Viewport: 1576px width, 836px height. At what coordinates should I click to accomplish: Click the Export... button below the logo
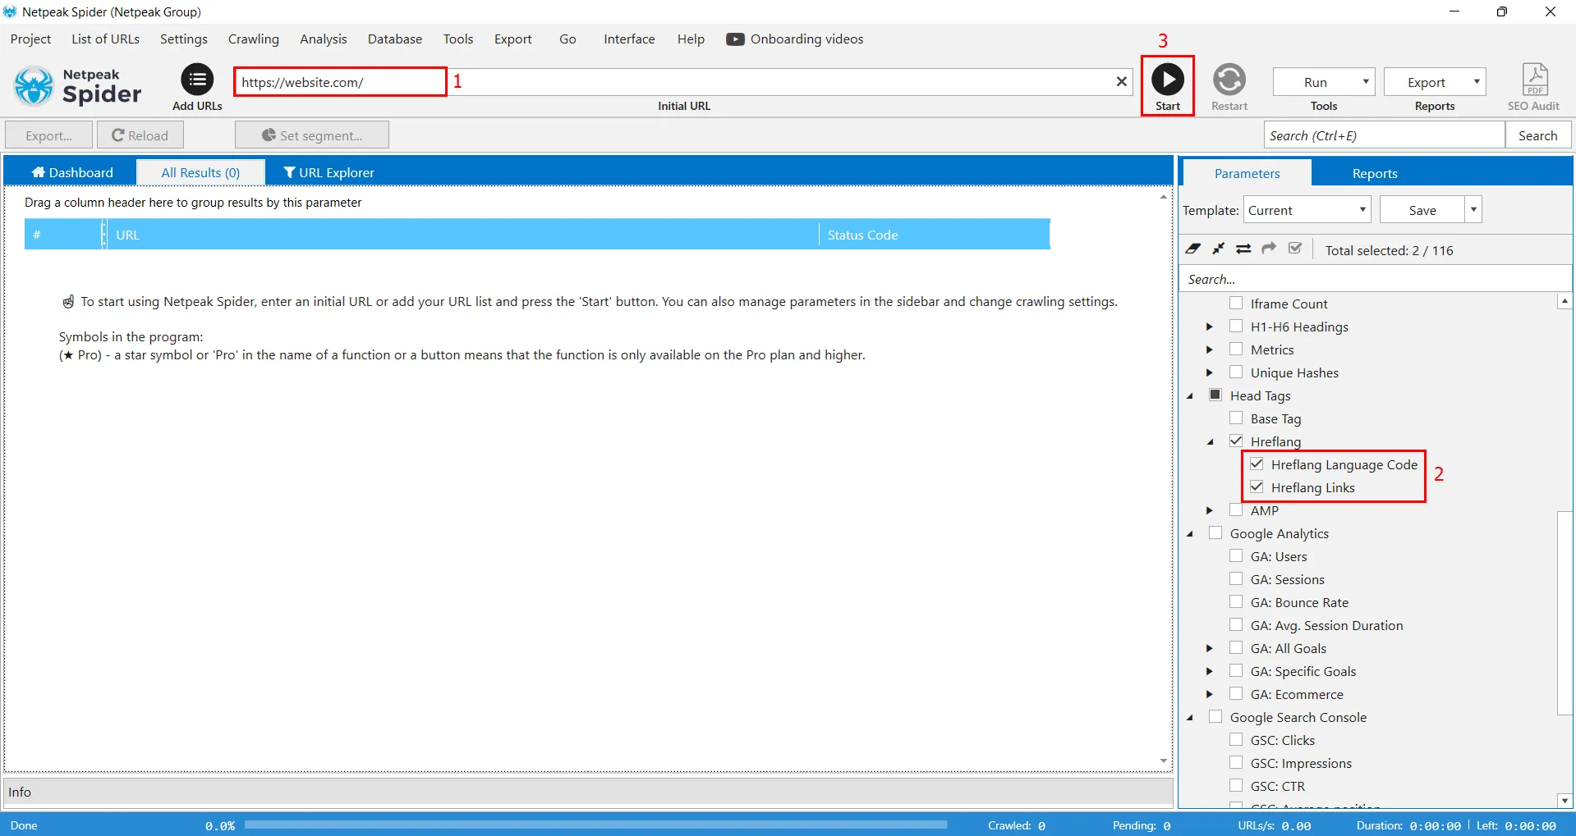[48, 135]
